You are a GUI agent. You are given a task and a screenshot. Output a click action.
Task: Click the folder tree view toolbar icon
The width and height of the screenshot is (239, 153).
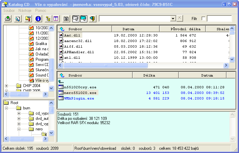tap(48, 19)
